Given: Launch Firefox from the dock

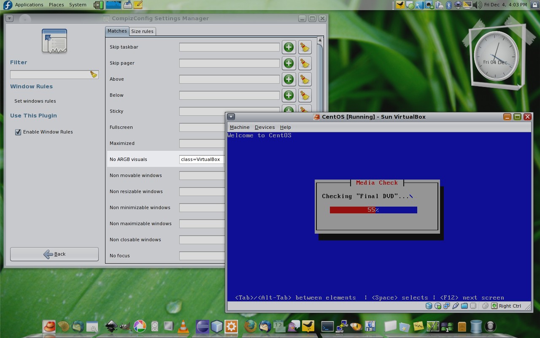Looking at the screenshot, I should (x=250, y=326).
